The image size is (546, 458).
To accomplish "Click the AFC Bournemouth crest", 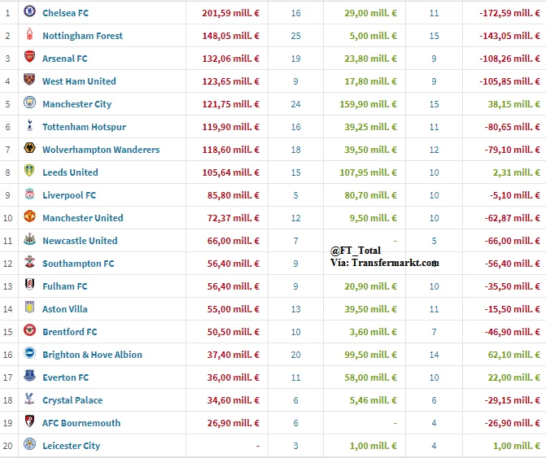I will pyautogui.click(x=29, y=421).
